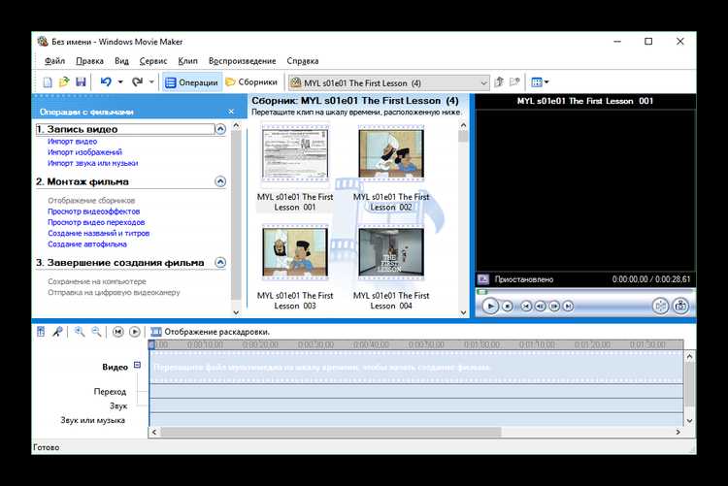The height and width of the screenshot is (486, 728).
Task: Click the Save Project floppy icon
Action: pyautogui.click(x=81, y=82)
